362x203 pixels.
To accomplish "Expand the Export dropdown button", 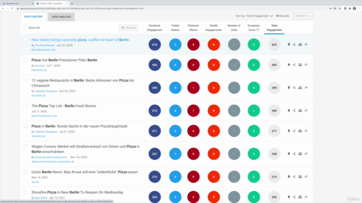I will pyautogui.click(x=303, y=16).
